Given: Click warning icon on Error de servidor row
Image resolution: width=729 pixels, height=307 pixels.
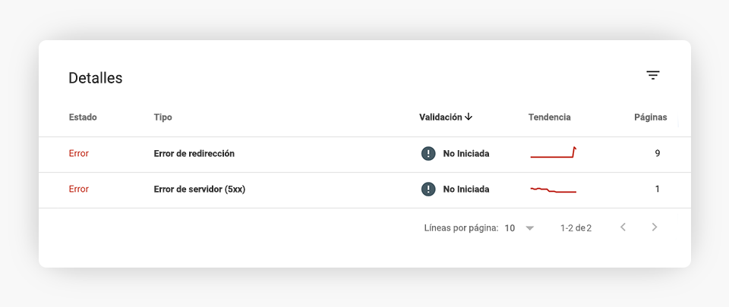Looking at the screenshot, I should [428, 189].
